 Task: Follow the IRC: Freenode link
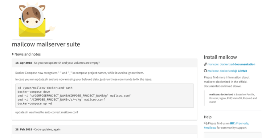click(x=240, y=123)
